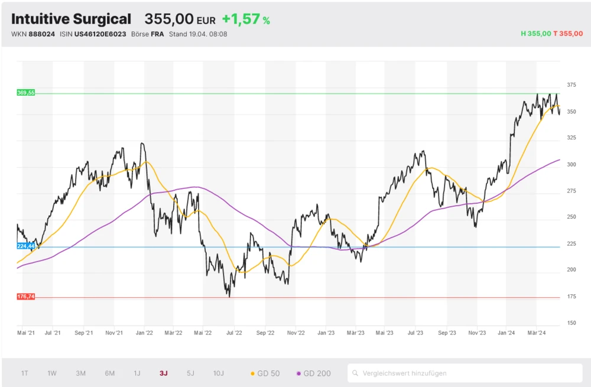Click the green 369,55 high price label
This screenshot has width=591, height=387.
coord(25,92)
